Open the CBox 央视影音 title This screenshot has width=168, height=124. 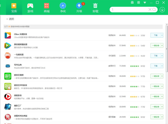coord(20,34)
